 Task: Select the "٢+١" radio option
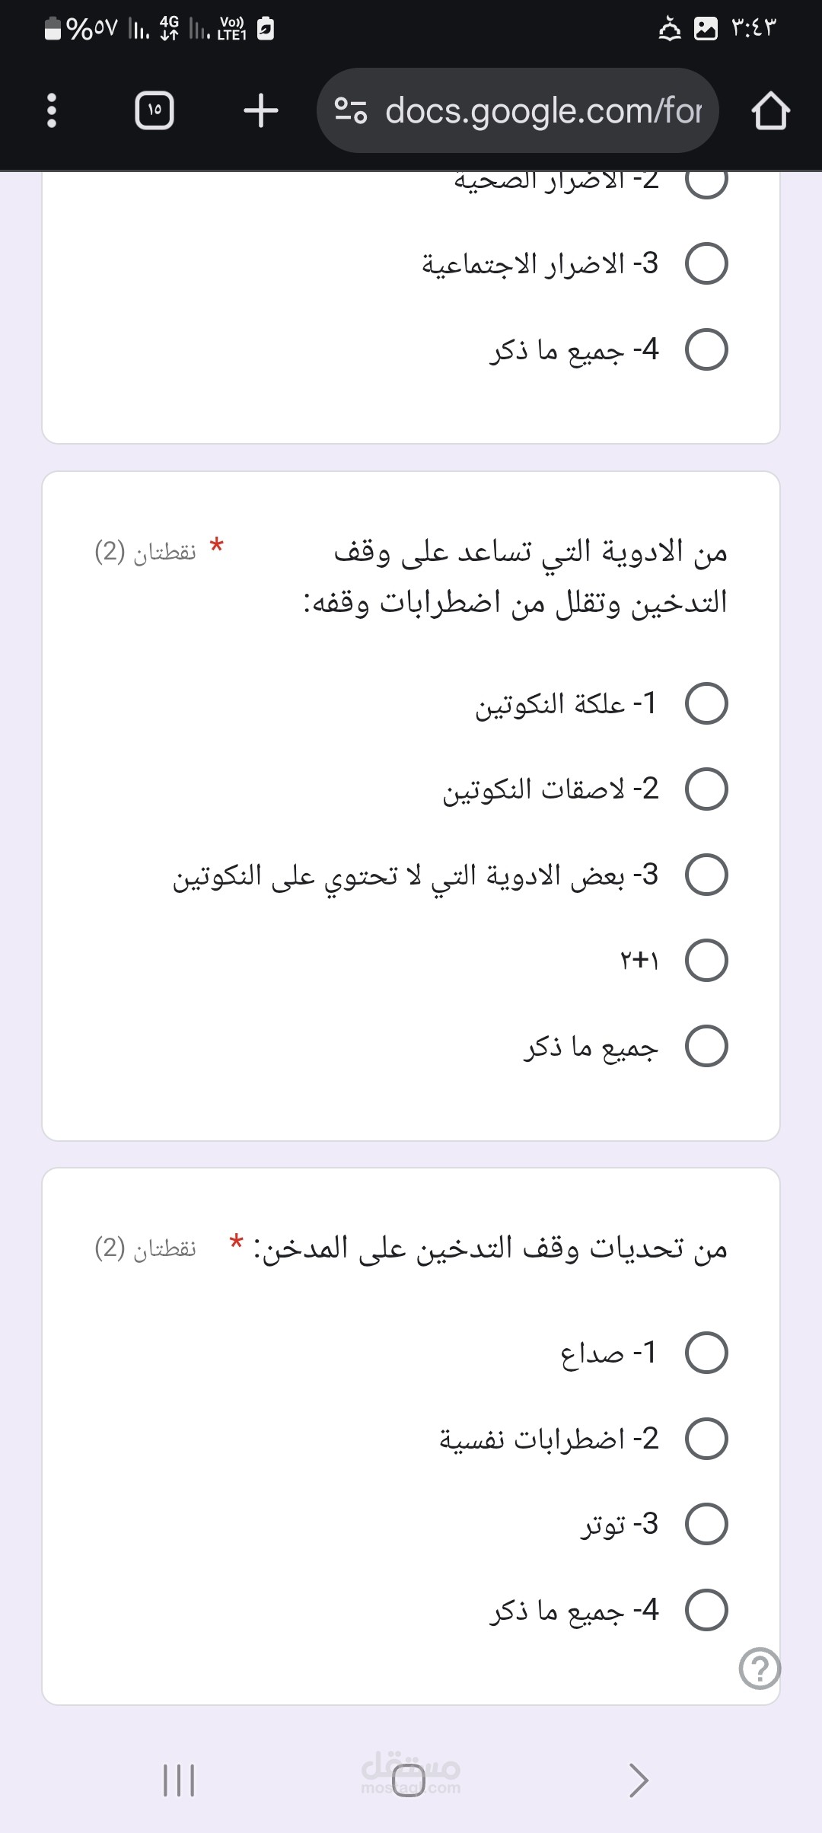pos(706,961)
